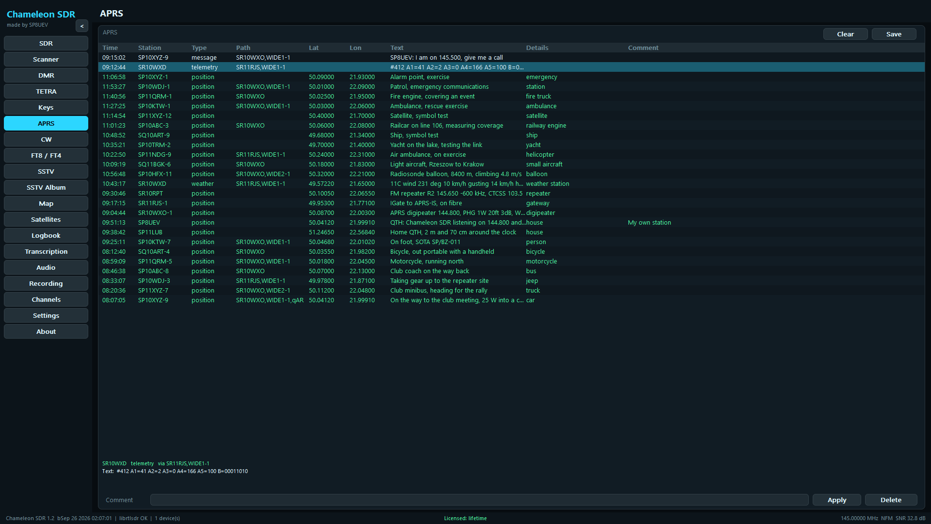Open the Recording page
931x524 pixels.
pos(46,283)
